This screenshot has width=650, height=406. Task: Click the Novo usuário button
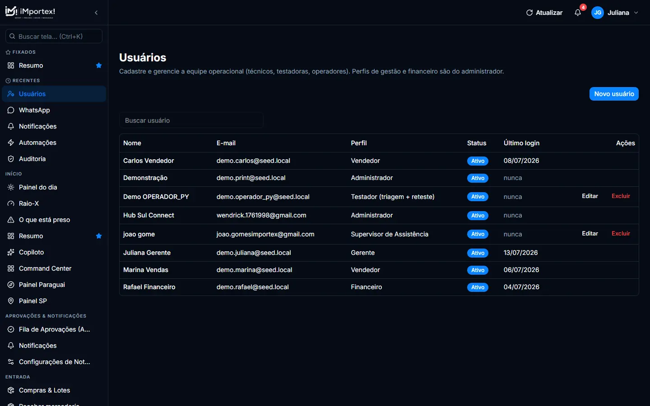pos(614,94)
